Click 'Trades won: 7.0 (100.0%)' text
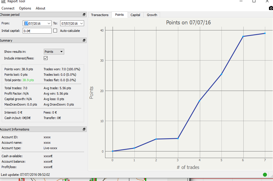 (62, 69)
